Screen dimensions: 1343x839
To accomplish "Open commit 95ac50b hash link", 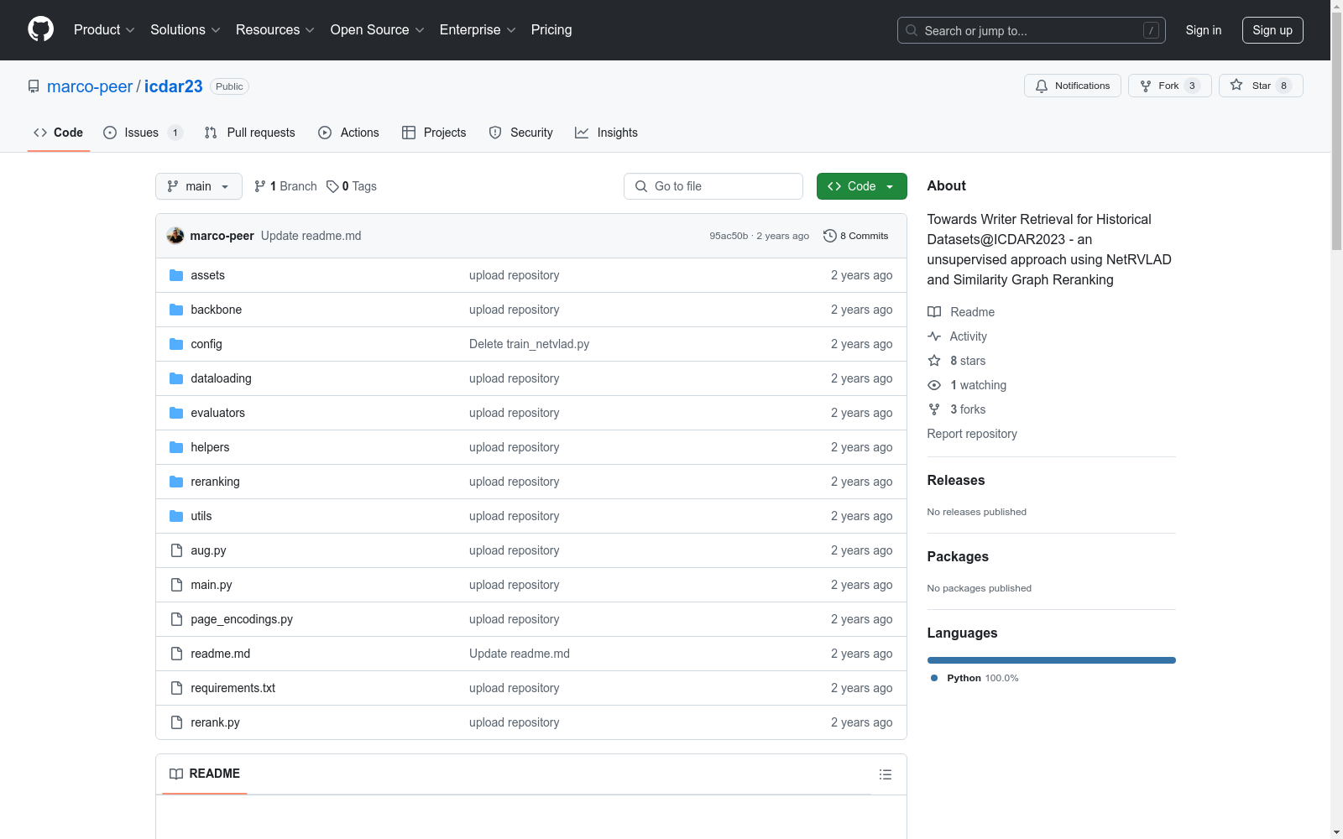I will tap(729, 236).
